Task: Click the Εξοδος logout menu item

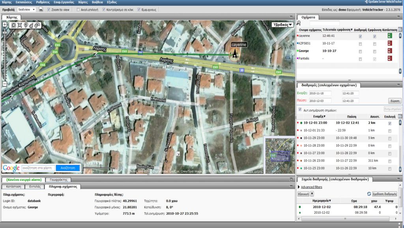Action: [112, 2]
